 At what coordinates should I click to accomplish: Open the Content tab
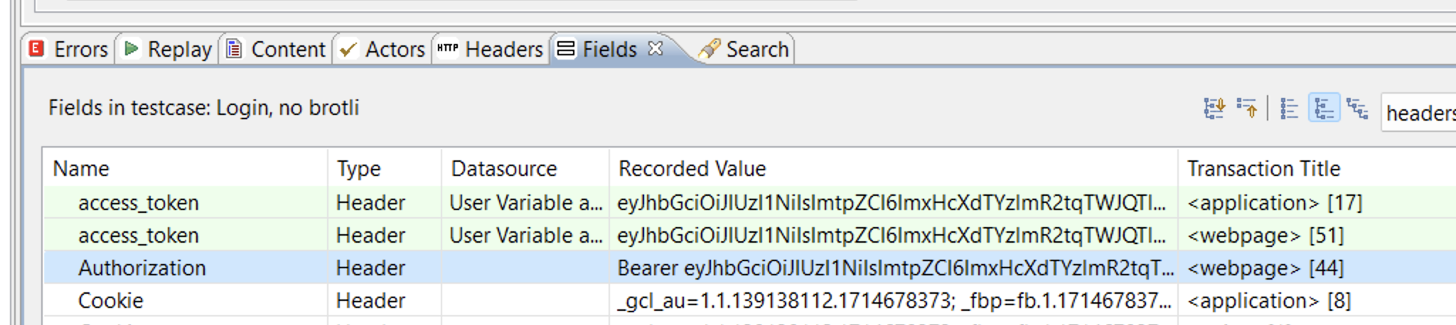[x=276, y=49]
